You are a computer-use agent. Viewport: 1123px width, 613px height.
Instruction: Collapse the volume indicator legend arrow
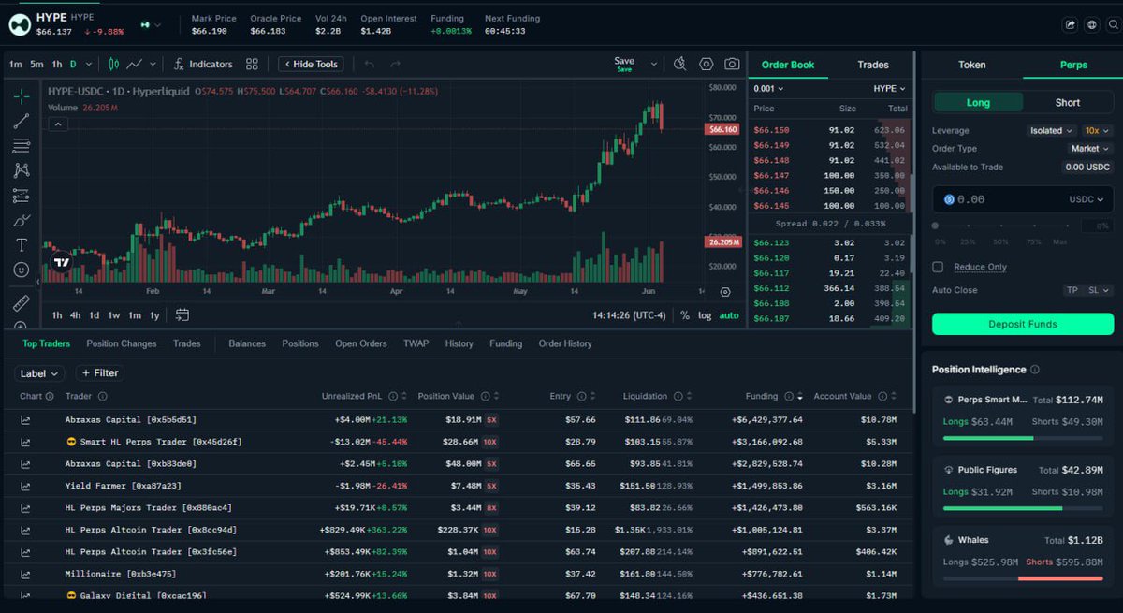[57, 124]
